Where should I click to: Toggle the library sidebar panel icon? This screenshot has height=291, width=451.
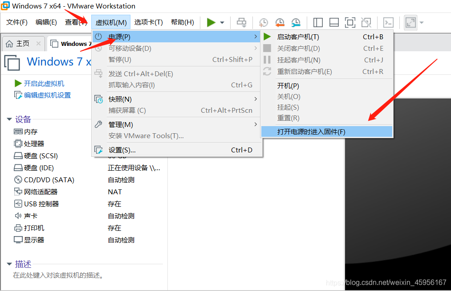[x=318, y=22]
